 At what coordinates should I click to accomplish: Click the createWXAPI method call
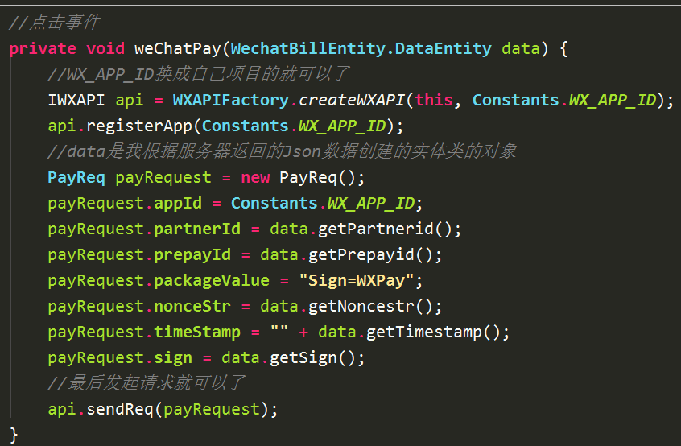pos(352,101)
